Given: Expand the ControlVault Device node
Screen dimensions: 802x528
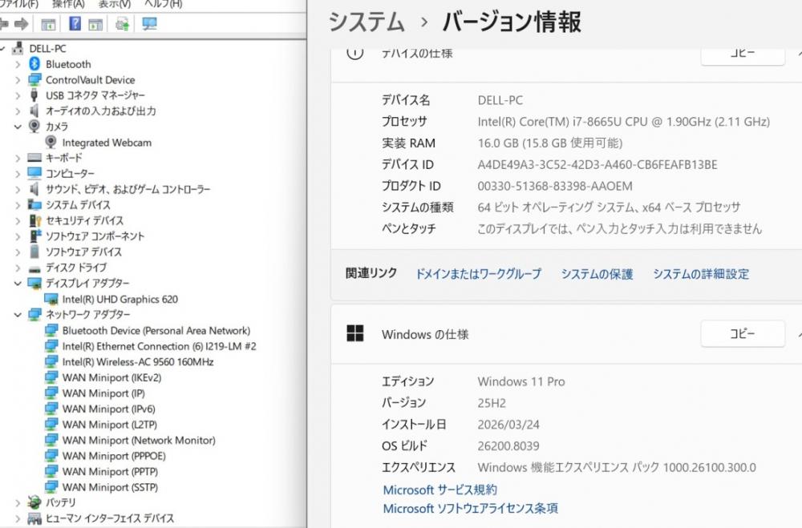Looking at the screenshot, I should [x=18, y=80].
